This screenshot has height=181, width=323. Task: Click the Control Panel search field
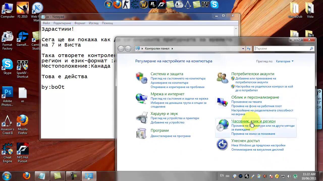[282, 49]
